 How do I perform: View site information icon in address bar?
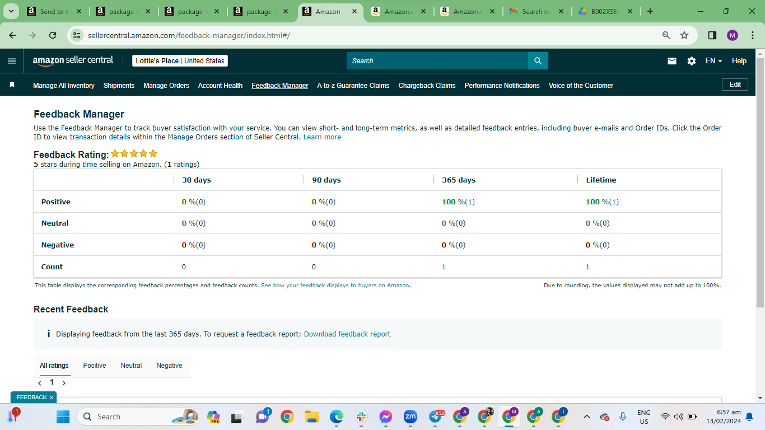click(77, 35)
